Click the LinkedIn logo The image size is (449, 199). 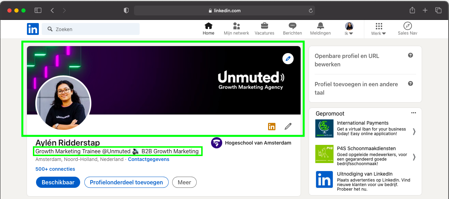coord(33,29)
